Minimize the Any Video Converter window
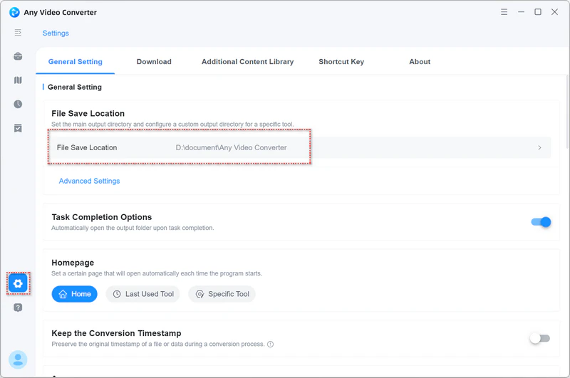 521,12
